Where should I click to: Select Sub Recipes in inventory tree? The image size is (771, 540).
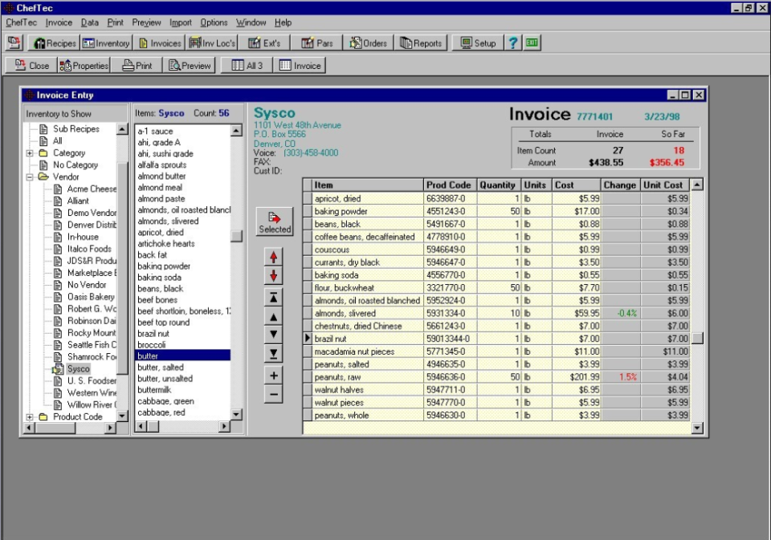pyautogui.click(x=75, y=128)
